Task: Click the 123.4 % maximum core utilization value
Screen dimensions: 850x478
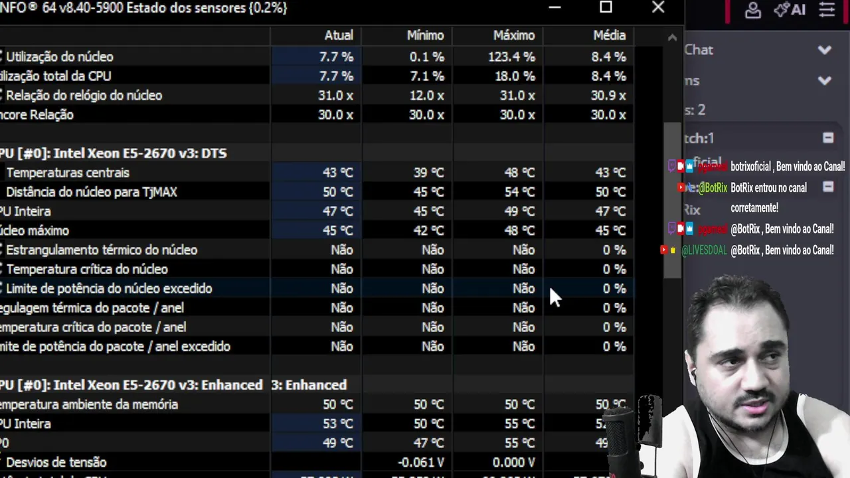Action: 511,57
